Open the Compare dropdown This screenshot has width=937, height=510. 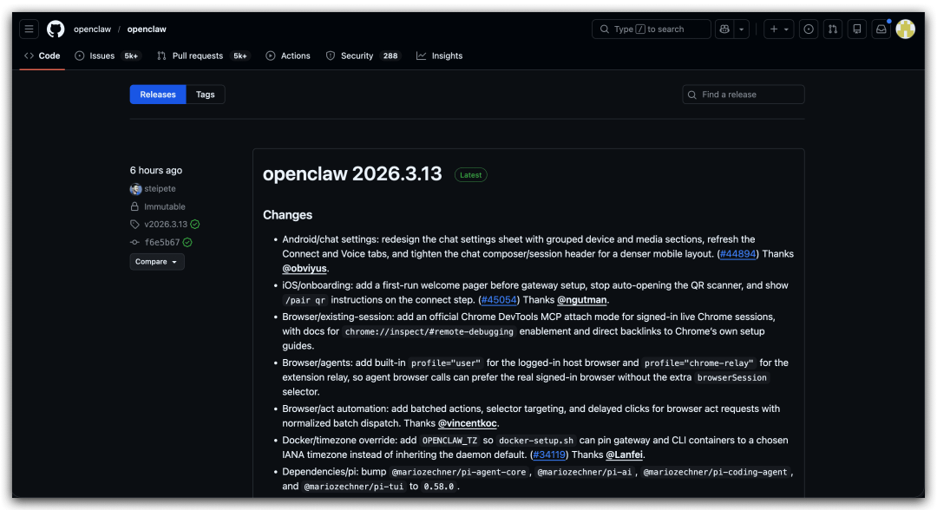click(156, 261)
